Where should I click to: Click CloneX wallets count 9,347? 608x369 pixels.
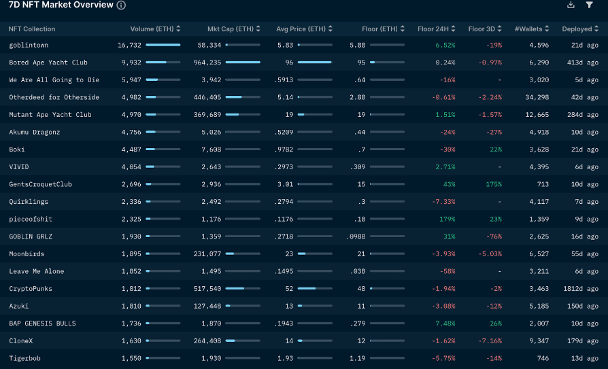tap(539, 340)
